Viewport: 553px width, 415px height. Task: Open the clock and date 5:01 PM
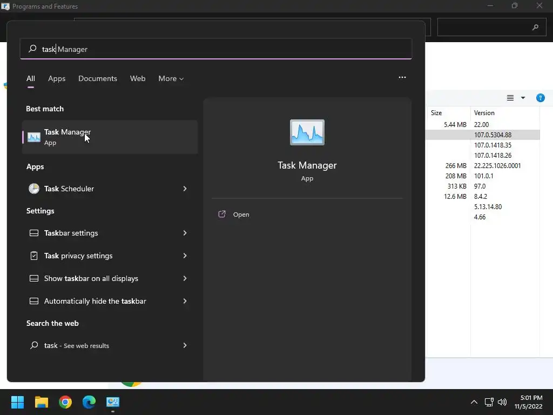click(x=528, y=402)
